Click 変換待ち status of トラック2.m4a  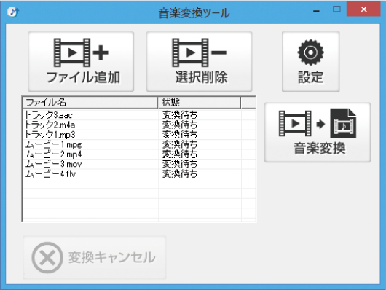[180, 125]
